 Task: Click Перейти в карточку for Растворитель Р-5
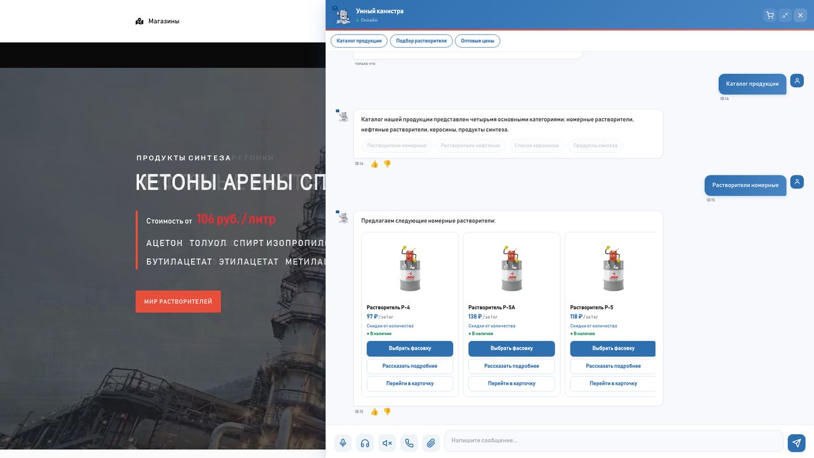[613, 383]
